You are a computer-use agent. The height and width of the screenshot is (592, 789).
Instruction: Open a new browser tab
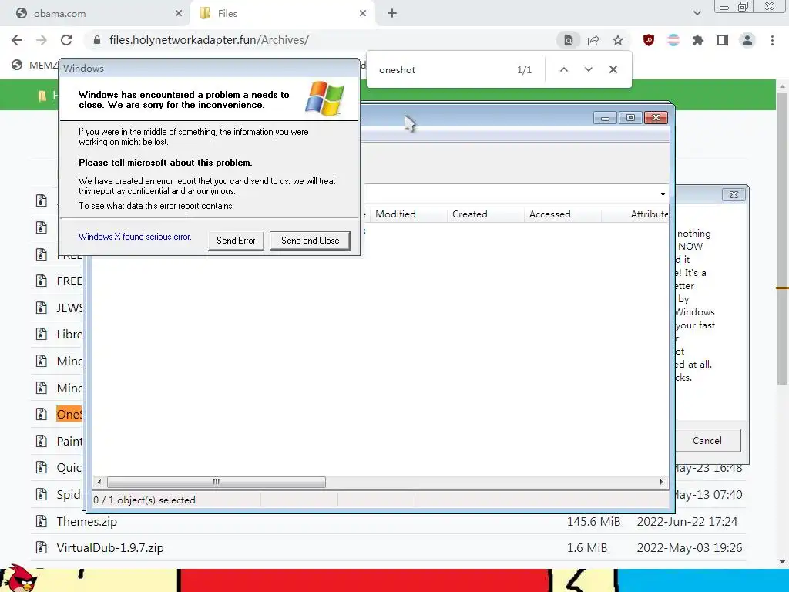point(392,14)
